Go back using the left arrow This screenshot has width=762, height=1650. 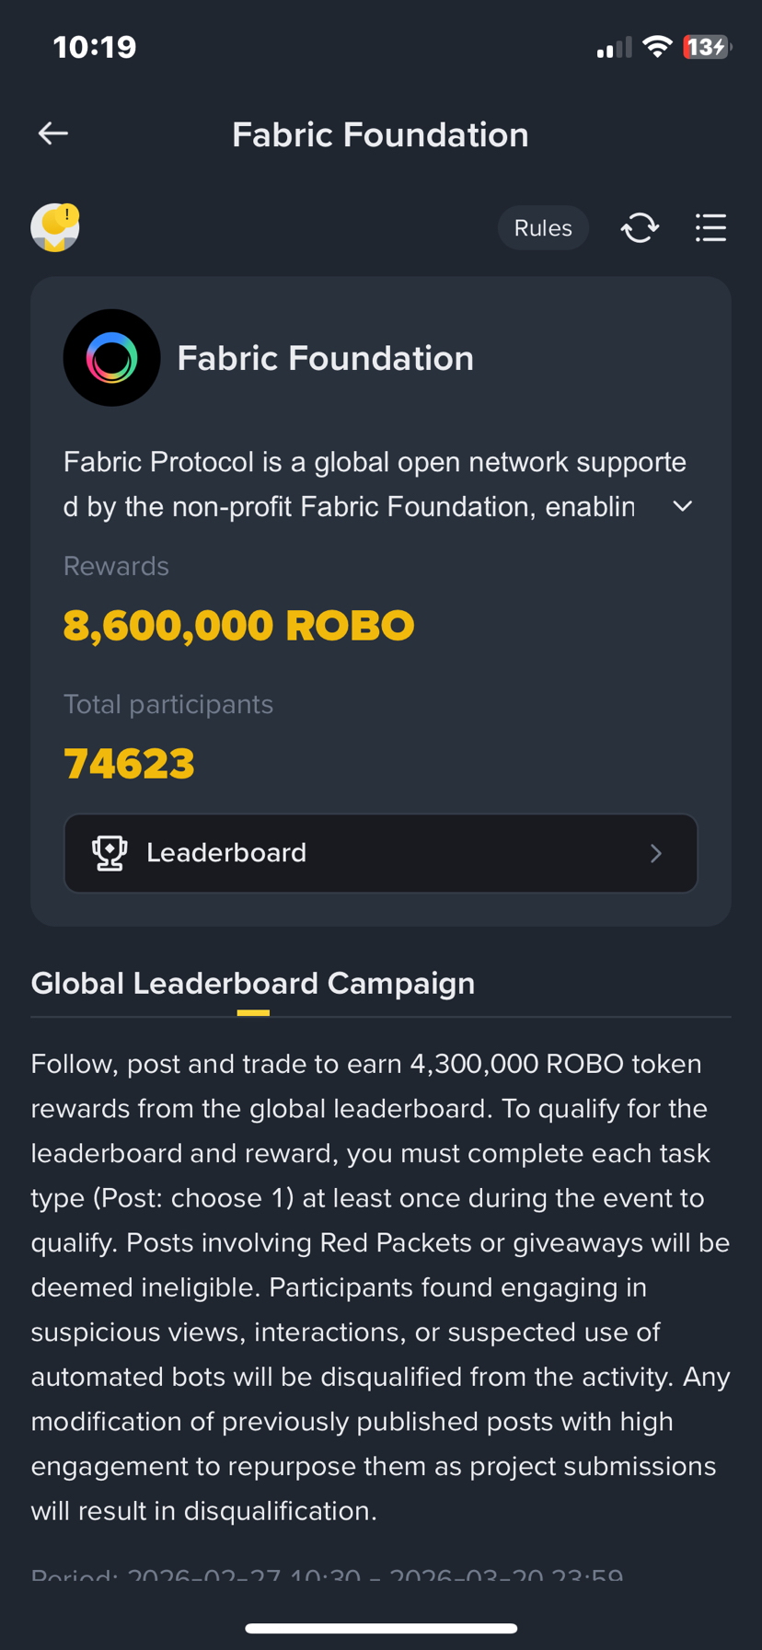click(x=53, y=134)
